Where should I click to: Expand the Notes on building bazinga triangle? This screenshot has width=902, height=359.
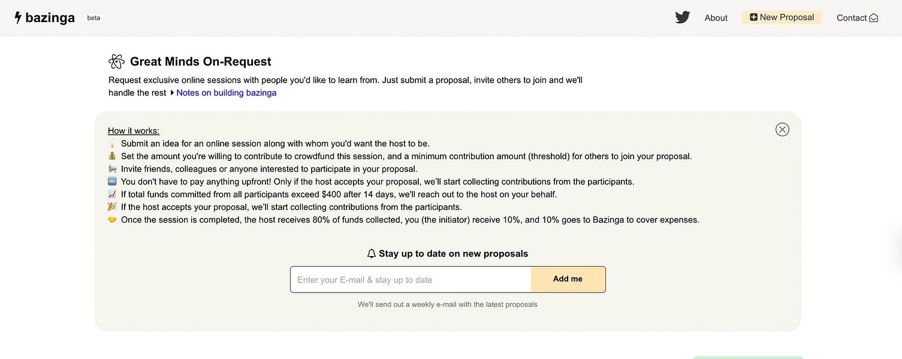tap(172, 93)
